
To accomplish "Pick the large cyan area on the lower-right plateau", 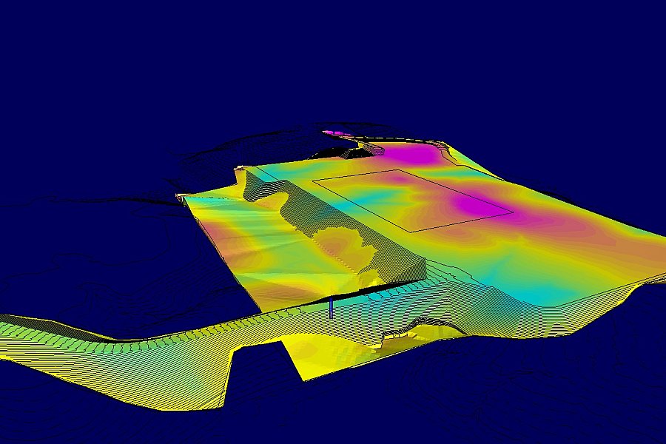I will [x=549, y=290].
